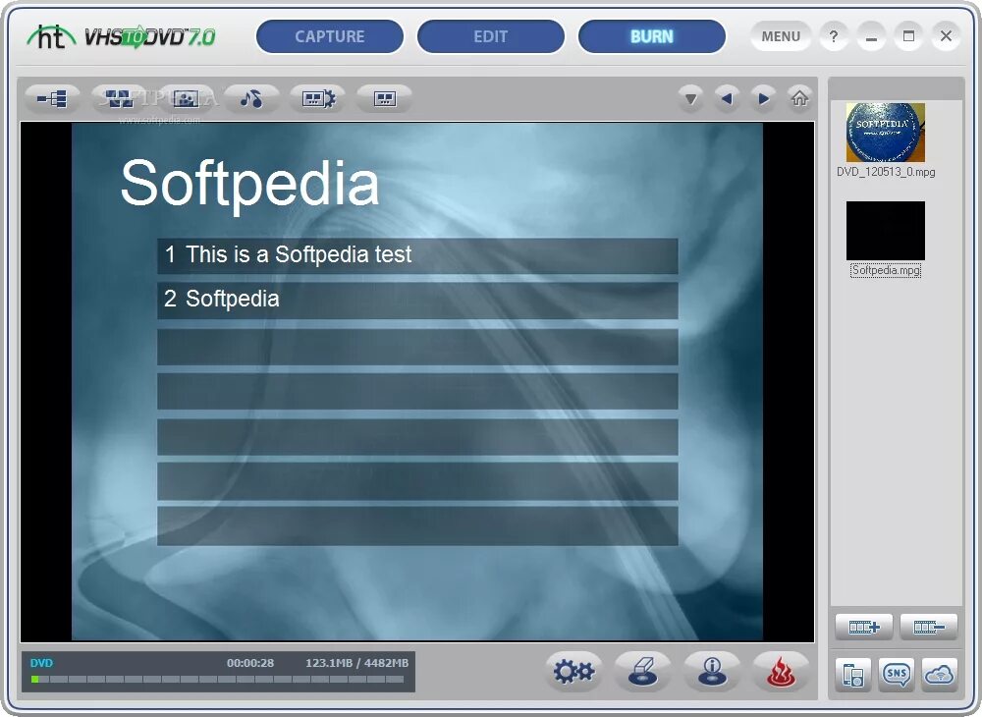Select the menu templates grid icon
The image size is (982, 717).
point(119,98)
